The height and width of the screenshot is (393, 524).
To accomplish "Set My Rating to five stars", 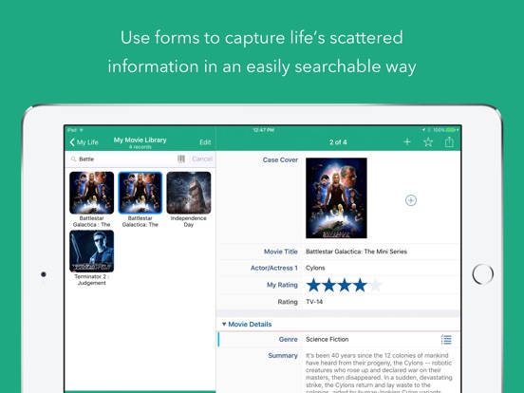I will point(376,285).
